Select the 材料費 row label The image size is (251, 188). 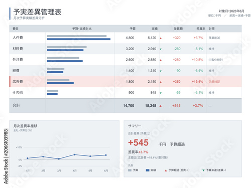[18, 49]
